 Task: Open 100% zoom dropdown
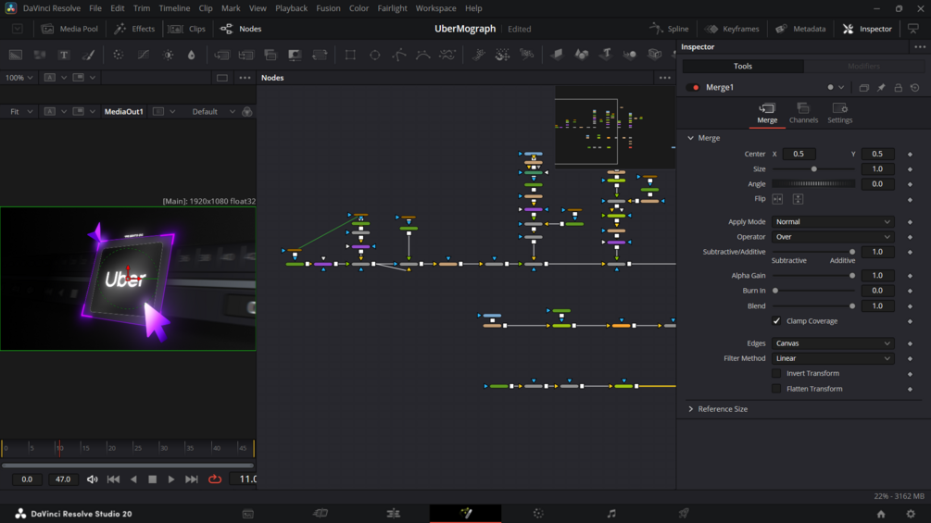coord(19,78)
